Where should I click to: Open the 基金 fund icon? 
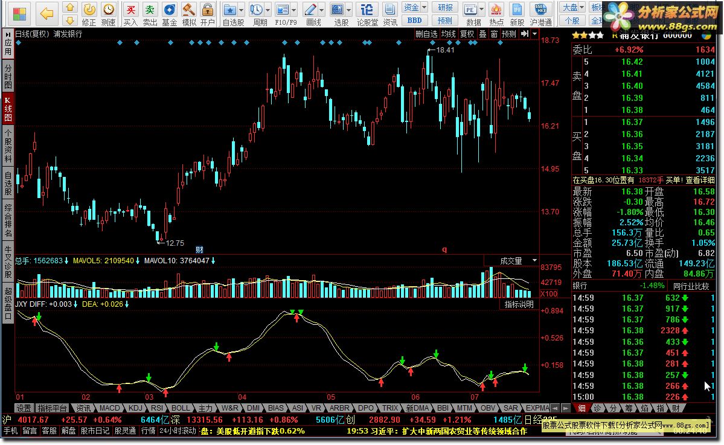[170, 14]
